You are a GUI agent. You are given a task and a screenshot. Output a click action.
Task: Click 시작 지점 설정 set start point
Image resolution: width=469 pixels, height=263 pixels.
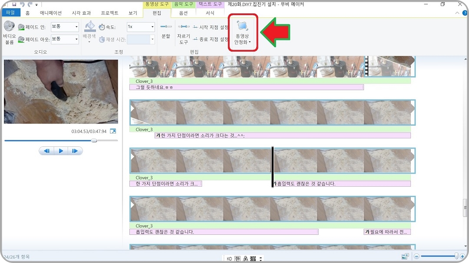[x=211, y=27]
